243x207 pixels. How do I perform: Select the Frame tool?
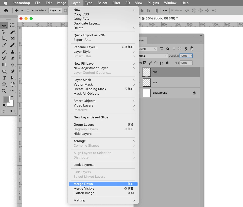[13, 38]
